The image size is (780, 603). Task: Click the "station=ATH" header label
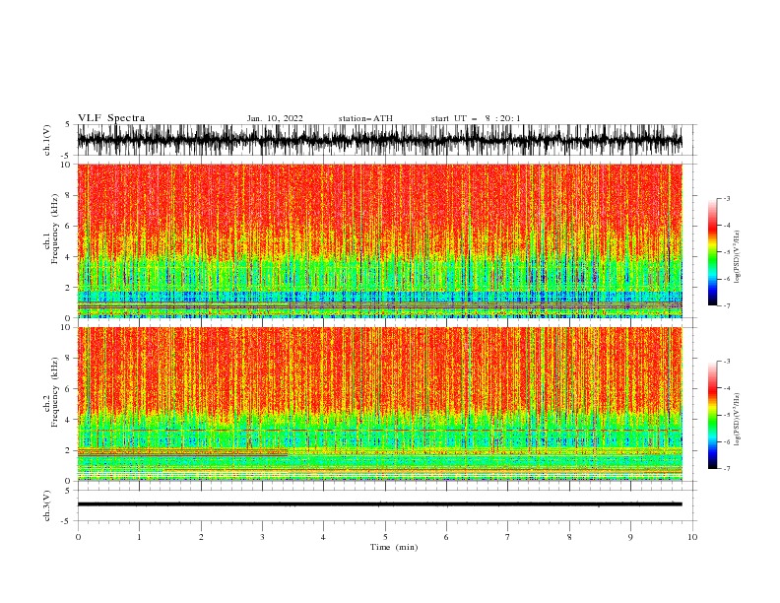tap(365, 118)
